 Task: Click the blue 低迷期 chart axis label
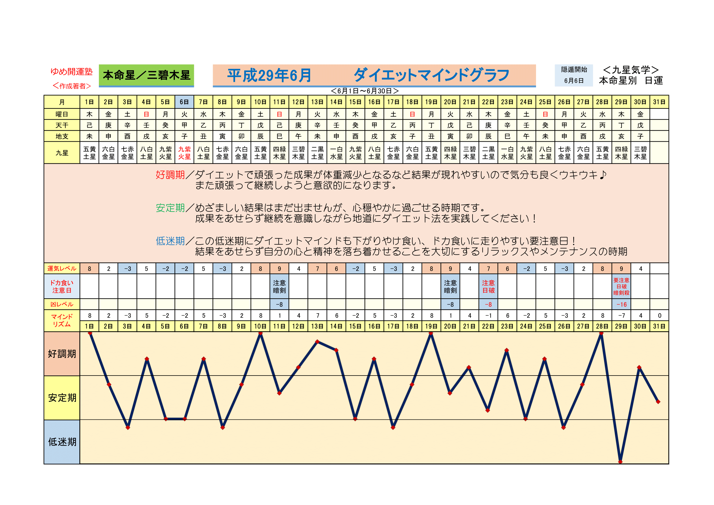click(62, 442)
